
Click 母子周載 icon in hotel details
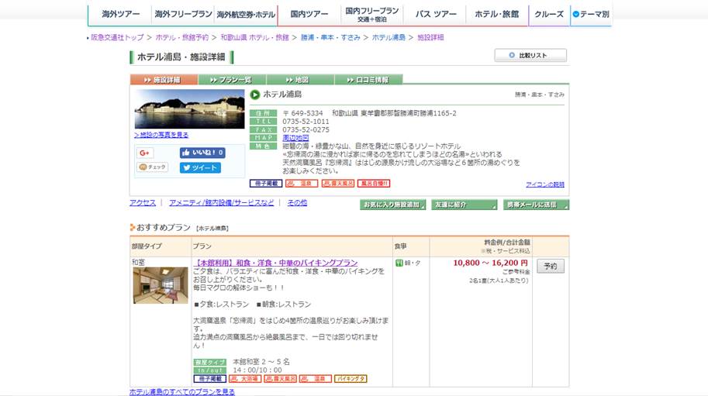[x=266, y=184]
